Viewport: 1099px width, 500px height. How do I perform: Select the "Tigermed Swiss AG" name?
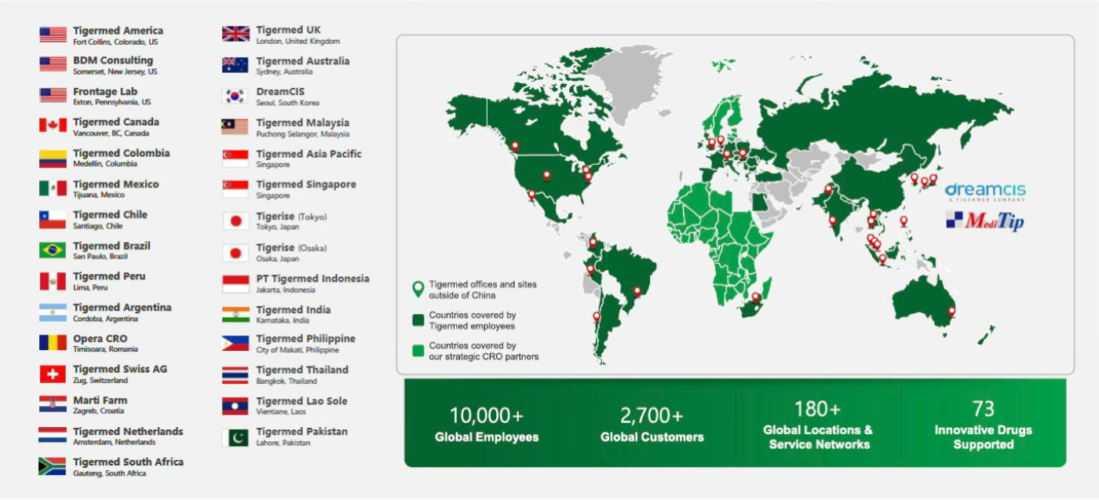[x=120, y=369]
